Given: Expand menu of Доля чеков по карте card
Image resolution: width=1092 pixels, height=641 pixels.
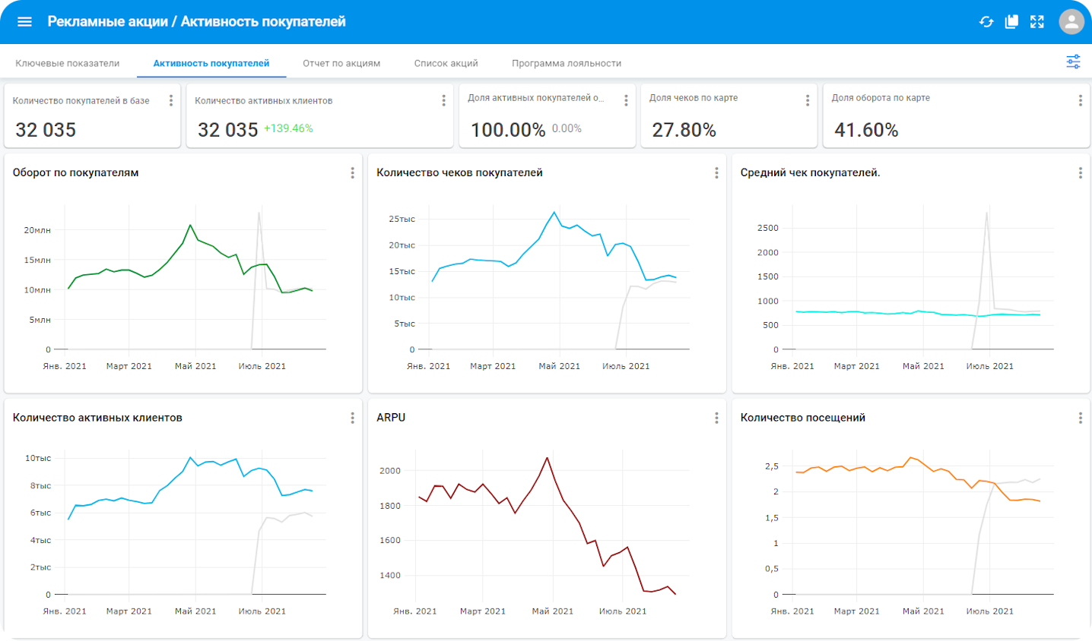Looking at the screenshot, I should click(x=808, y=100).
